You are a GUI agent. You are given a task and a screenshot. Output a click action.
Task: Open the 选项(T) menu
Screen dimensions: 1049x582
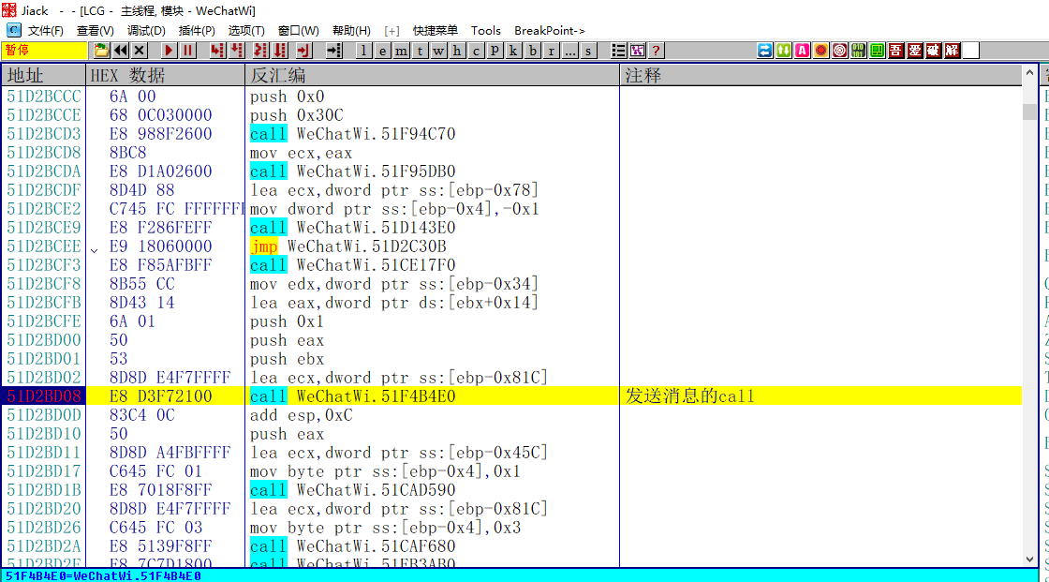246,31
